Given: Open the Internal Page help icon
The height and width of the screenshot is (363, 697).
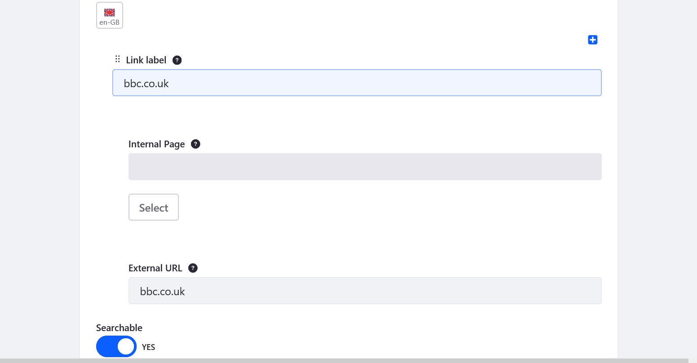Looking at the screenshot, I should pyautogui.click(x=195, y=144).
